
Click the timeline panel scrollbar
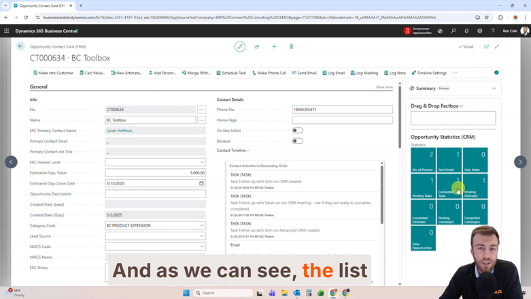click(x=381, y=193)
